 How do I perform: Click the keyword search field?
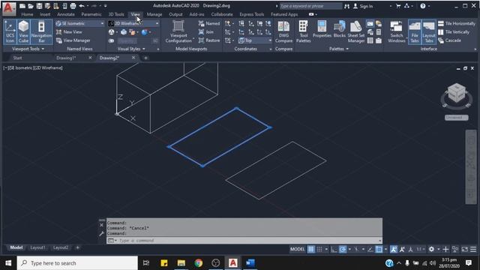click(310, 6)
